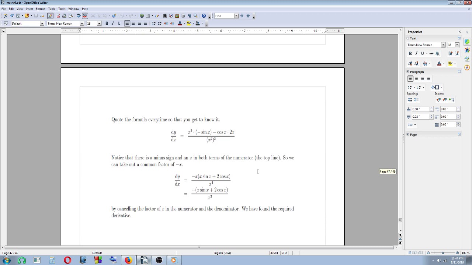Image resolution: width=472 pixels, height=265 pixels.
Task: Toggle Bold in the formatting toolbar
Action: tap(107, 24)
